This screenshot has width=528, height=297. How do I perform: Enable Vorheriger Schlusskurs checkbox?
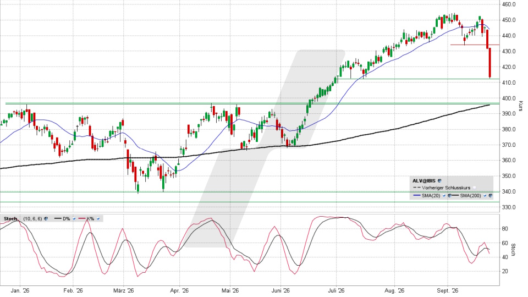[x=475, y=188]
